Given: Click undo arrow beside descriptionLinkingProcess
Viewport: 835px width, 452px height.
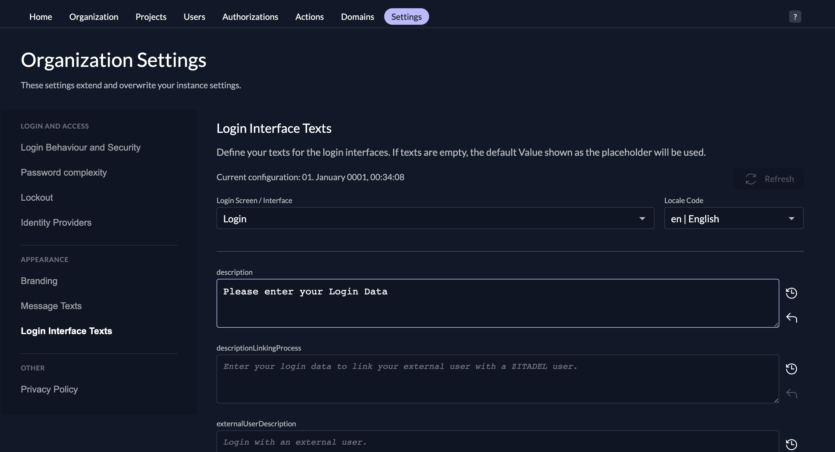Looking at the screenshot, I should (x=791, y=393).
